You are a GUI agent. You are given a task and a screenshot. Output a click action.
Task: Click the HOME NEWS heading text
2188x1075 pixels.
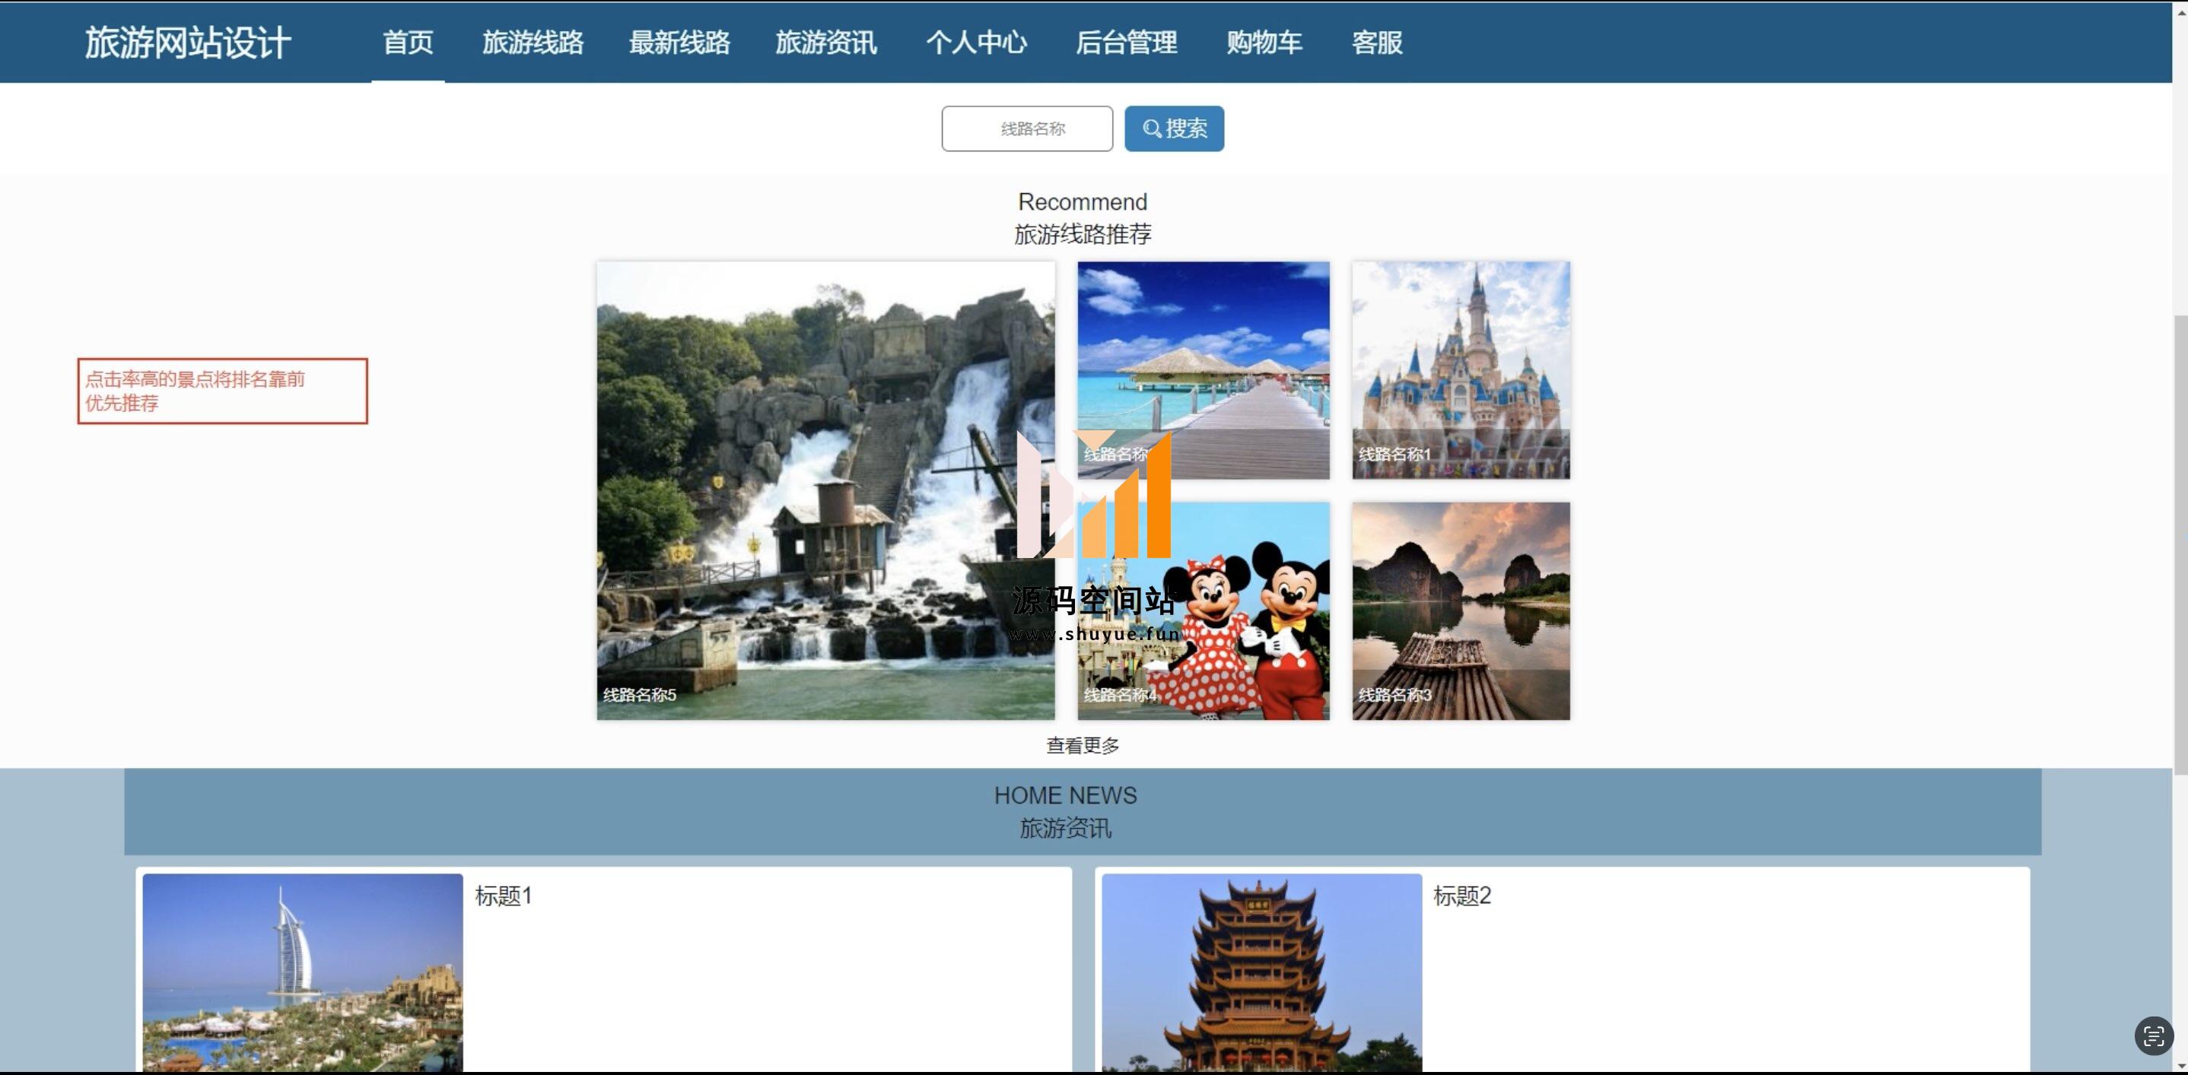click(x=1065, y=796)
